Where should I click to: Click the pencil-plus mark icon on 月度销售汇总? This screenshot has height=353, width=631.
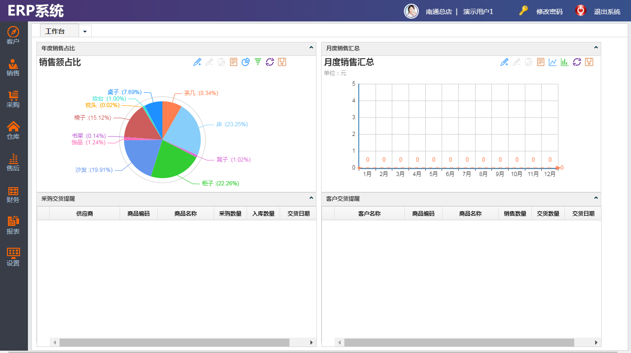click(x=504, y=62)
